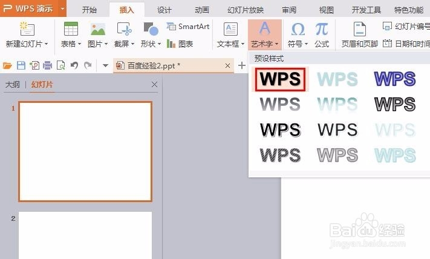Choose the blue outlined WordArt preset
The image size is (430, 259).
395,79
